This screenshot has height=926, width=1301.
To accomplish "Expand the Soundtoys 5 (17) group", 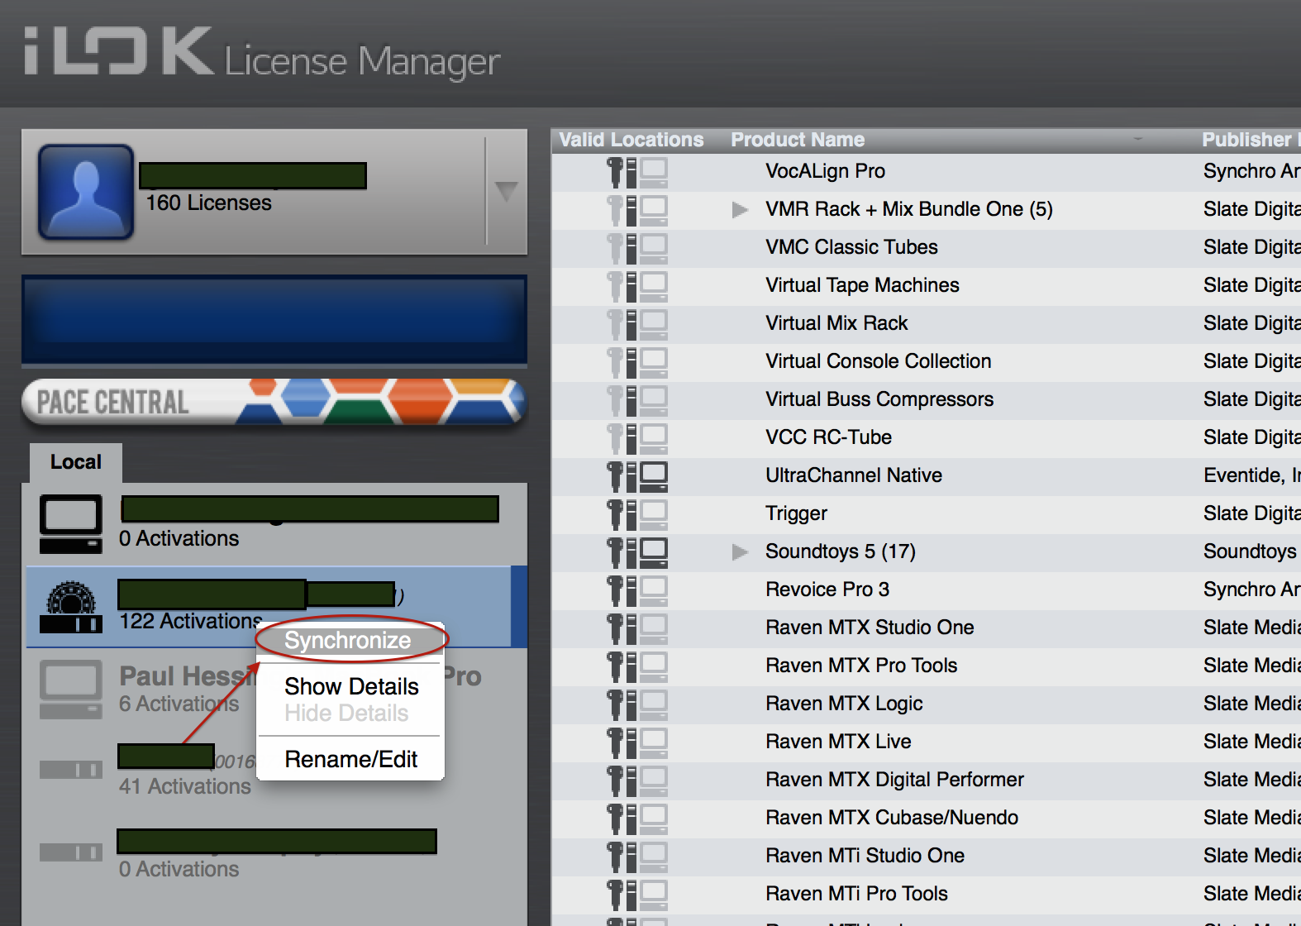I will point(740,552).
